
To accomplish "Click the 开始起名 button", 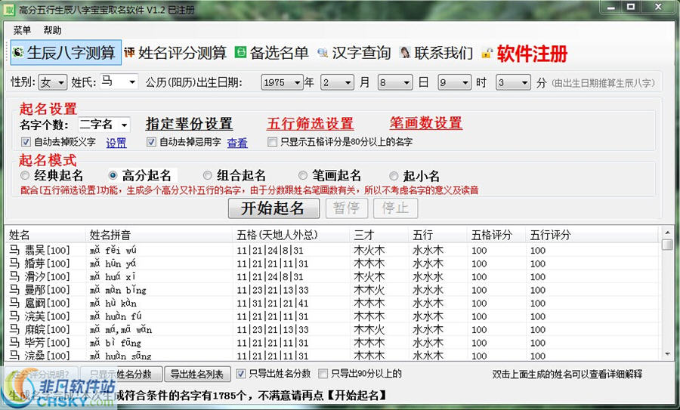I will (274, 208).
